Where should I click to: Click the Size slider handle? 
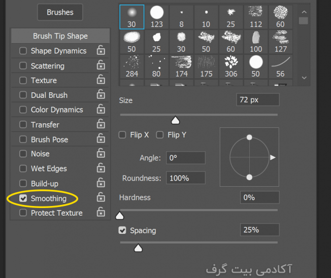(x=175, y=120)
